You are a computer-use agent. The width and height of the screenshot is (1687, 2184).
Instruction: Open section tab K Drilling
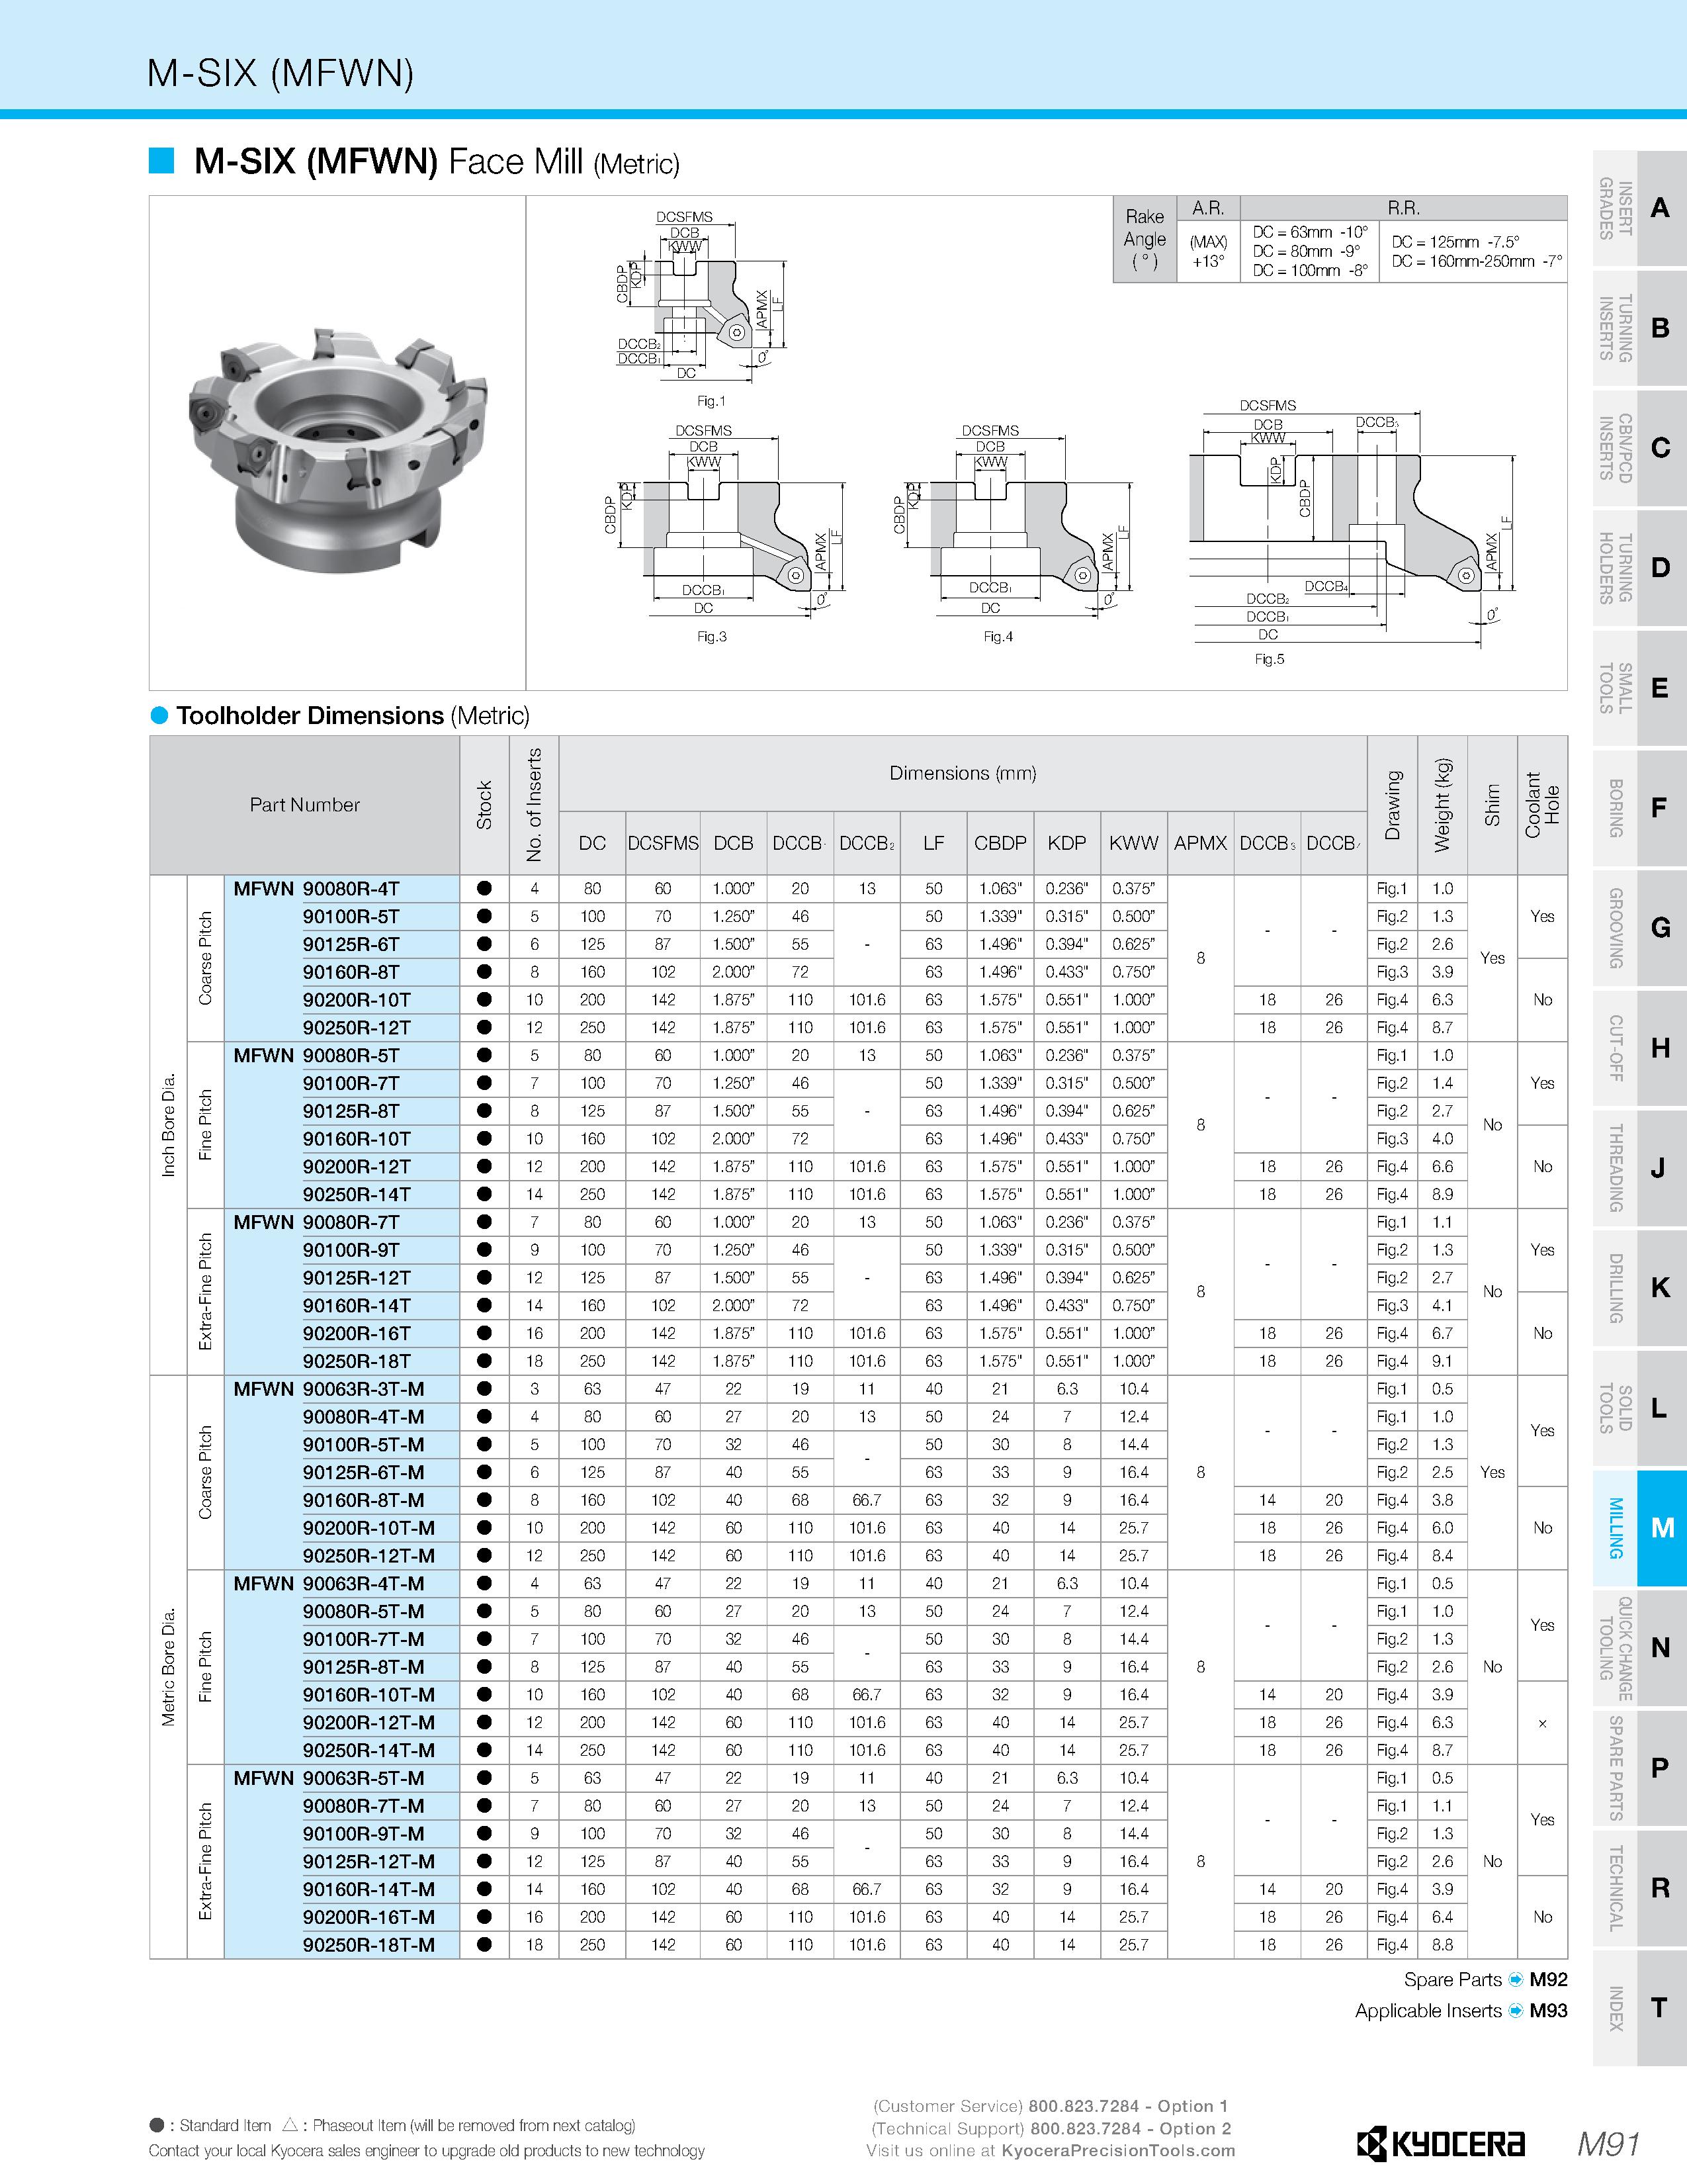1639,1288
